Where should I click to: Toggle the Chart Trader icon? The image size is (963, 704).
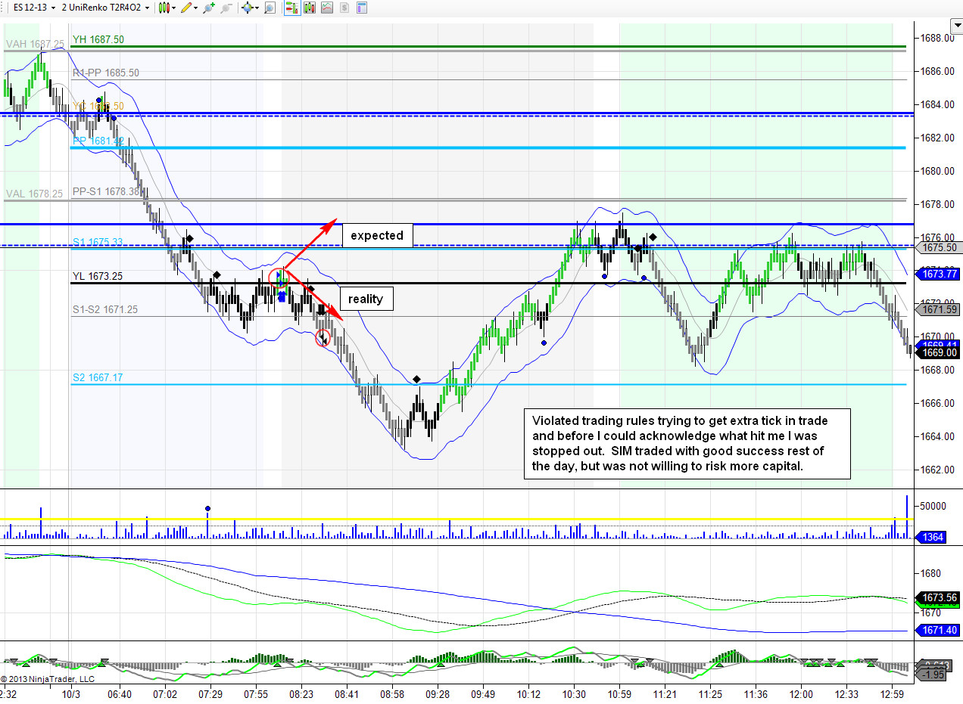(x=291, y=8)
